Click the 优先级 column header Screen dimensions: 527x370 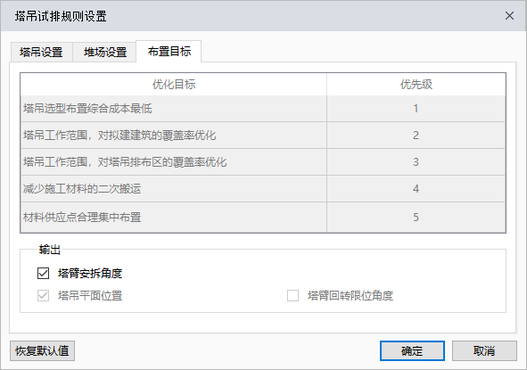pyautogui.click(x=416, y=85)
